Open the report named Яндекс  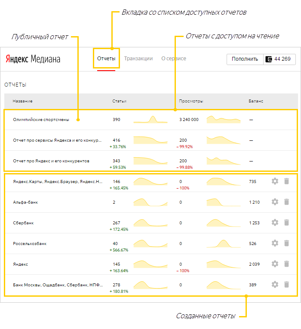(x=20, y=264)
